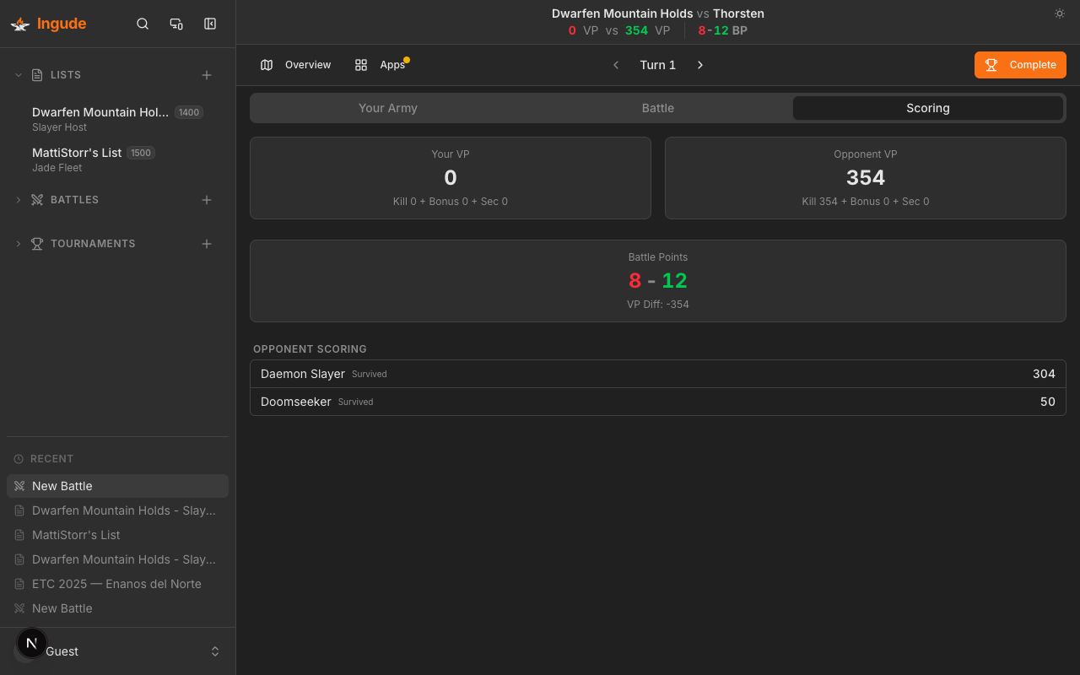Select the crossed-swords Battles icon
Screen dimensions: 1080x675
click(x=36, y=200)
